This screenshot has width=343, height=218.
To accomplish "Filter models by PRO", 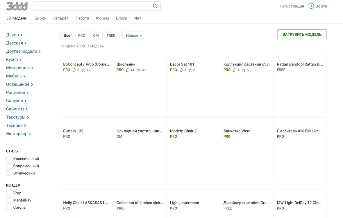I will pos(82,36).
